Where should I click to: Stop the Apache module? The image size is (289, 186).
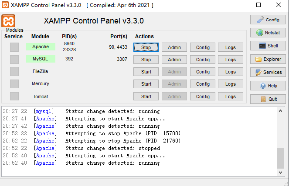click(x=146, y=47)
